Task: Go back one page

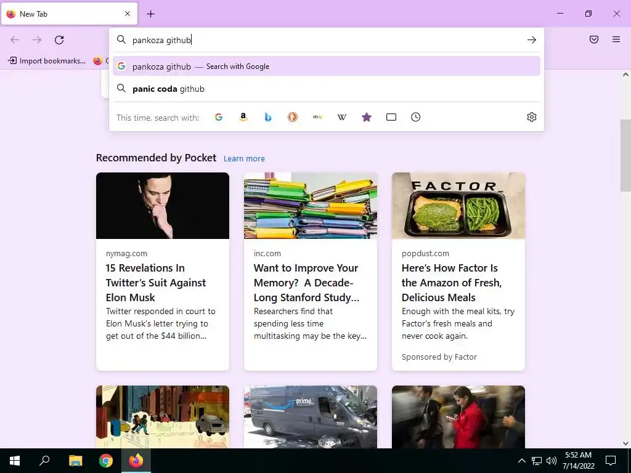Action: tap(15, 40)
